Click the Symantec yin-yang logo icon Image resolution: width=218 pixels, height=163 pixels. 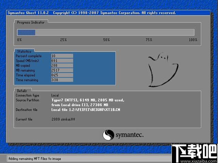(108, 135)
